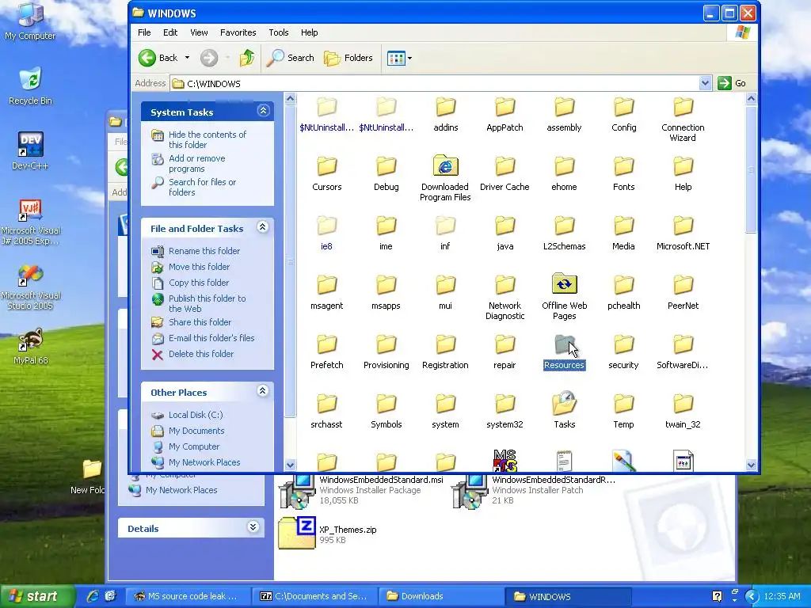Click the file list scroll down arrow
Screen dimensions: 811x608
[751, 465]
